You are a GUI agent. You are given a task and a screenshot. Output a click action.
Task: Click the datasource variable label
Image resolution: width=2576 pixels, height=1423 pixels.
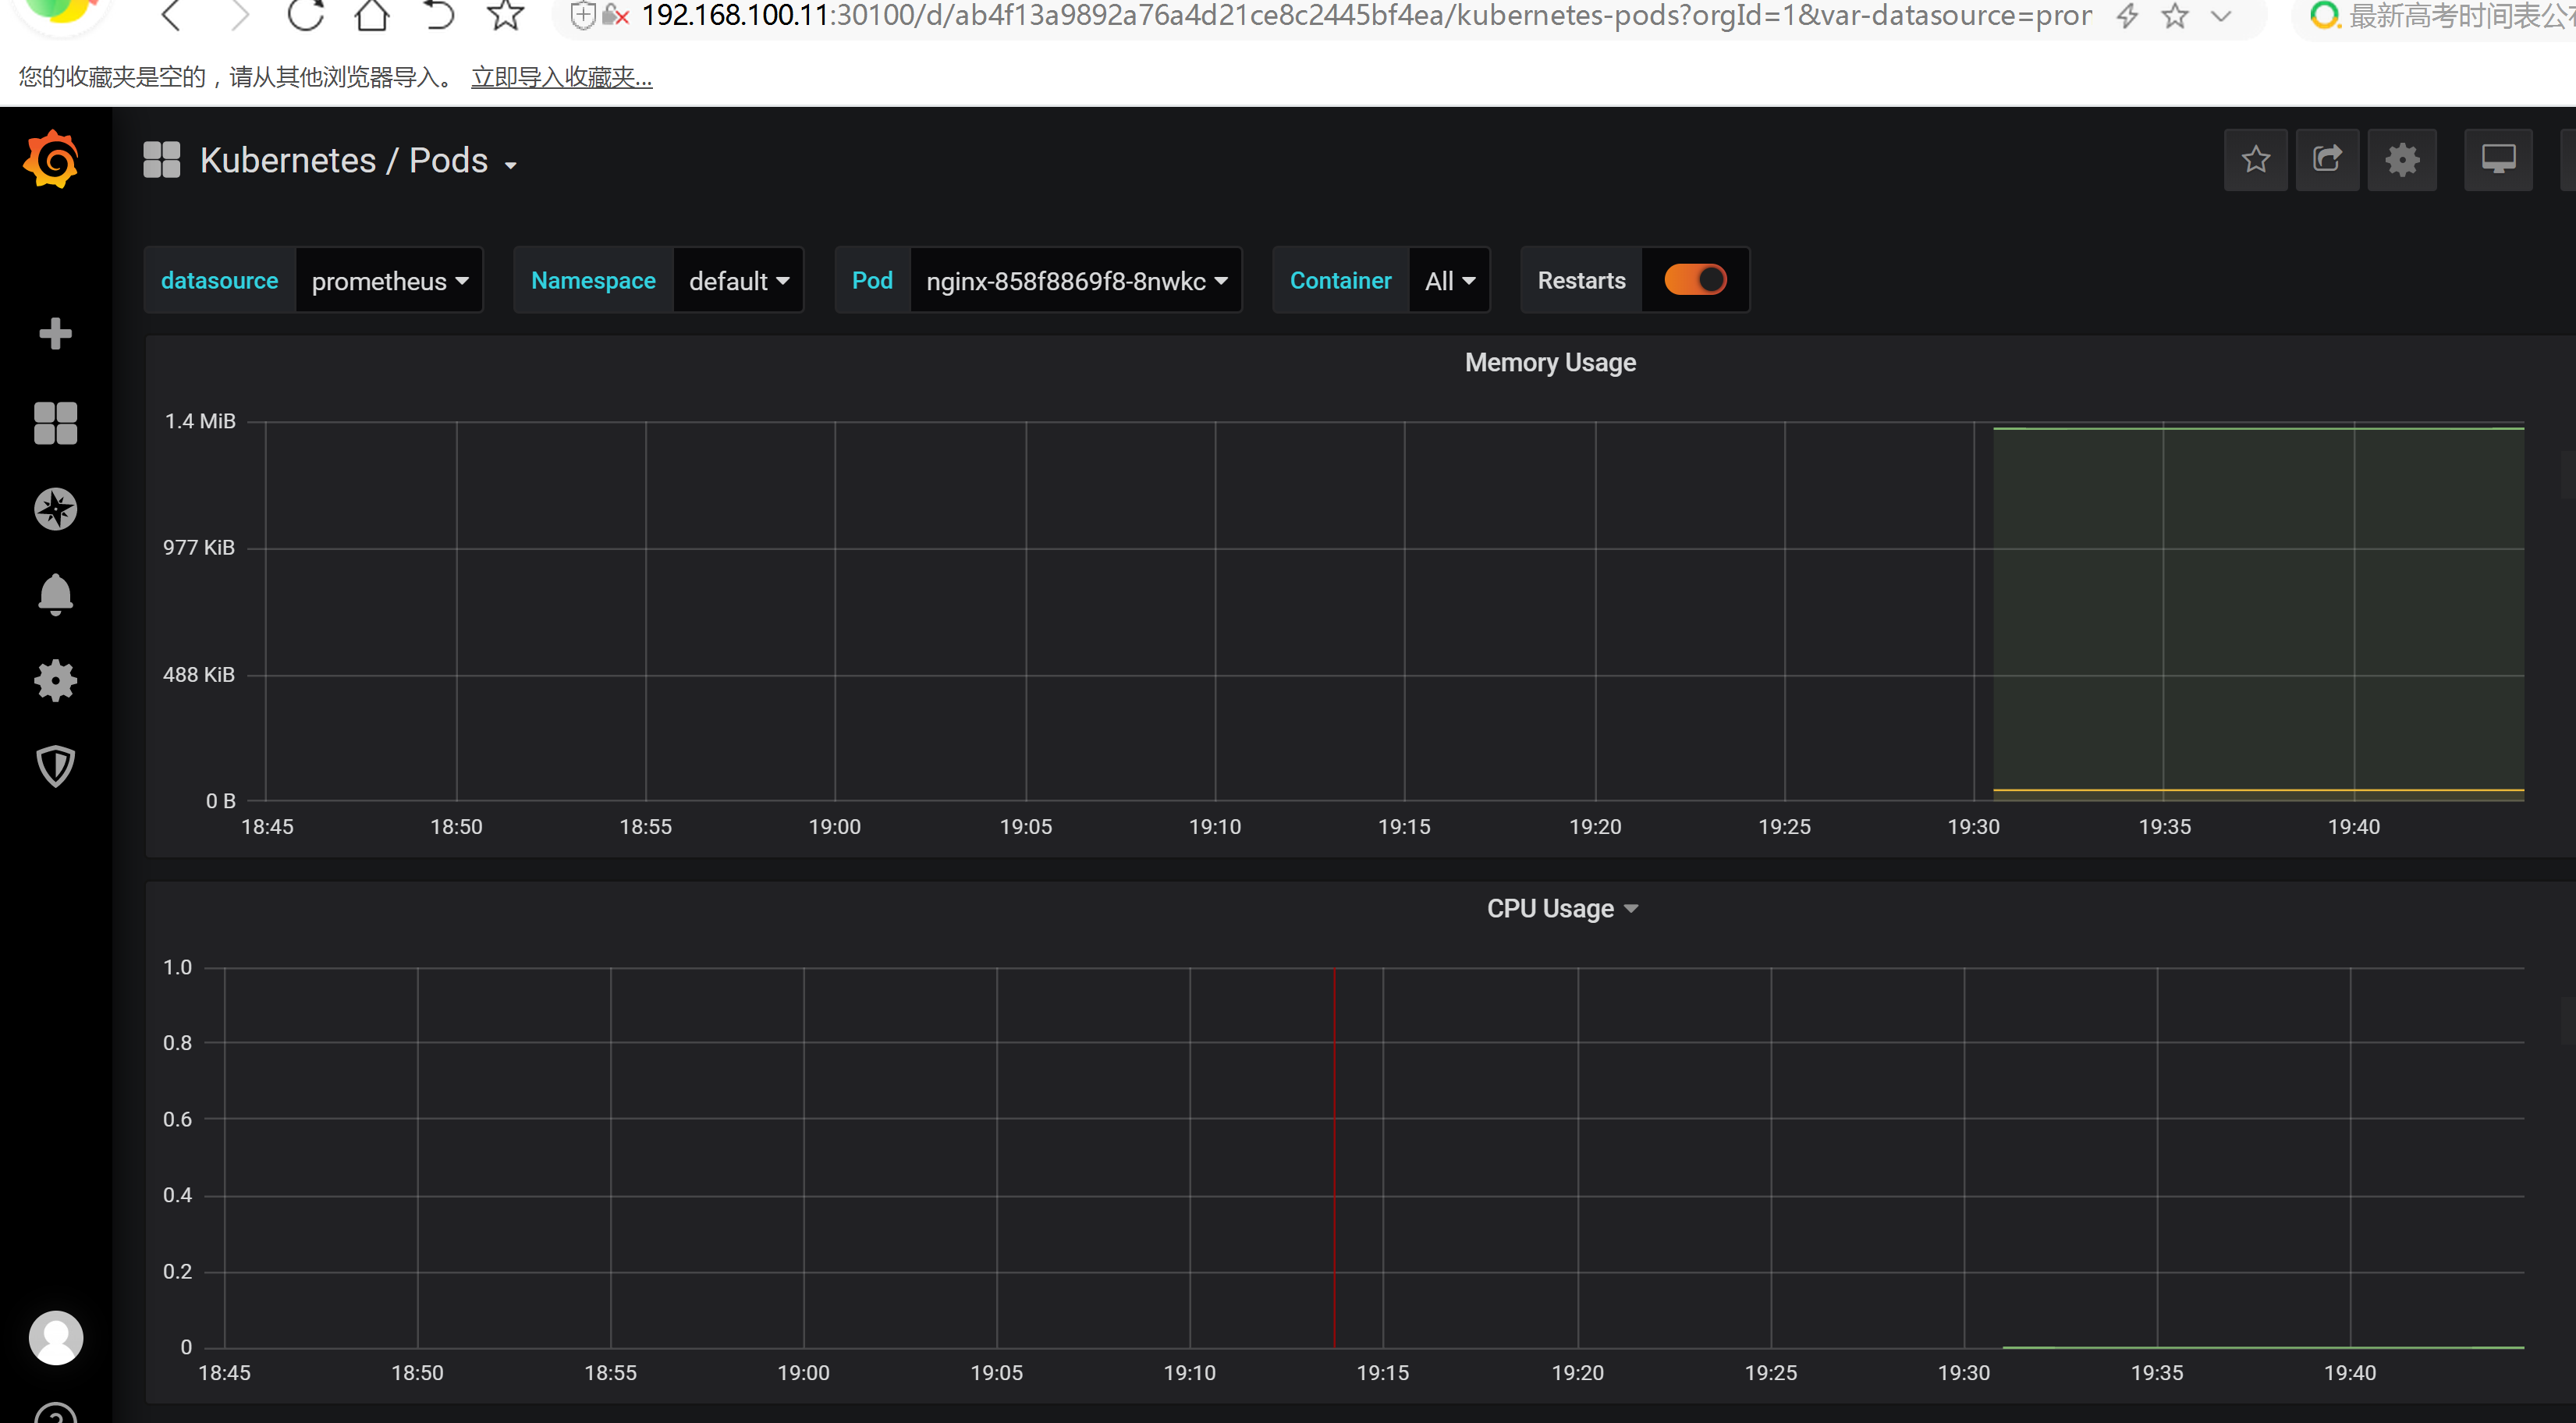pos(219,281)
